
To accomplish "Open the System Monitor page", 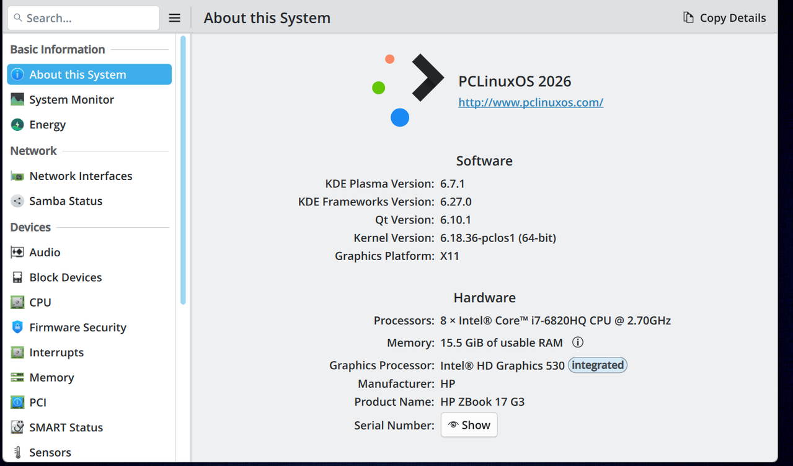I will pos(89,99).
